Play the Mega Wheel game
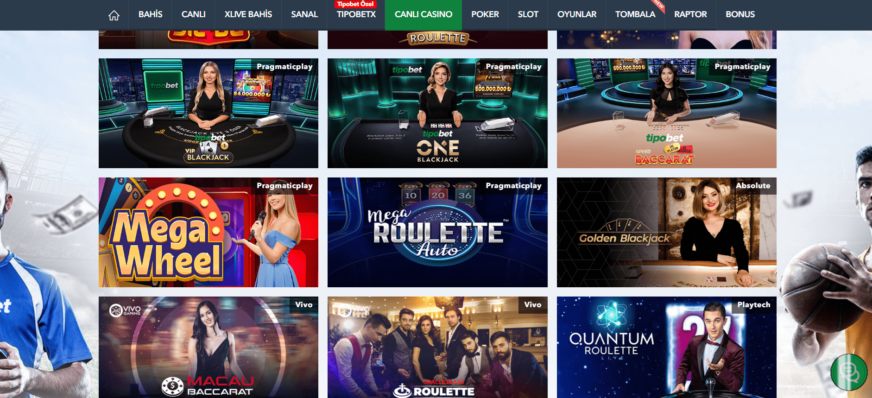Image resolution: width=872 pixels, height=398 pixels. point(209,232)
